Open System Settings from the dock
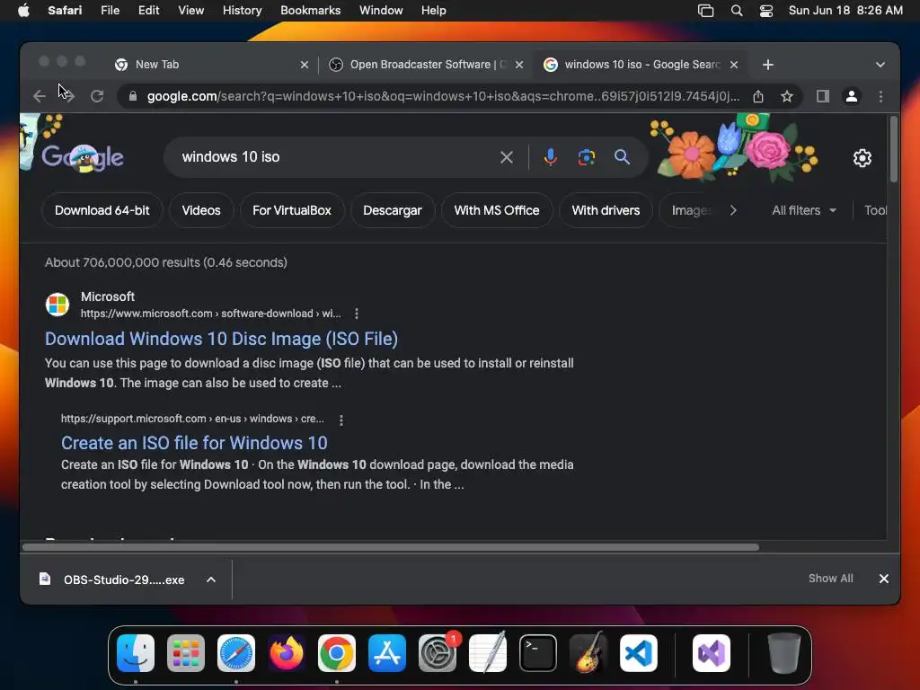Image resolution: width=920 pixels, height=690 pixels. click(x=438, y=653)
